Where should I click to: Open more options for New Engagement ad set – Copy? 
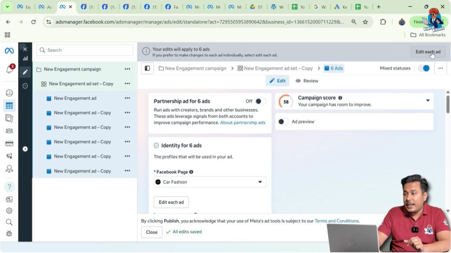point(127,84)
